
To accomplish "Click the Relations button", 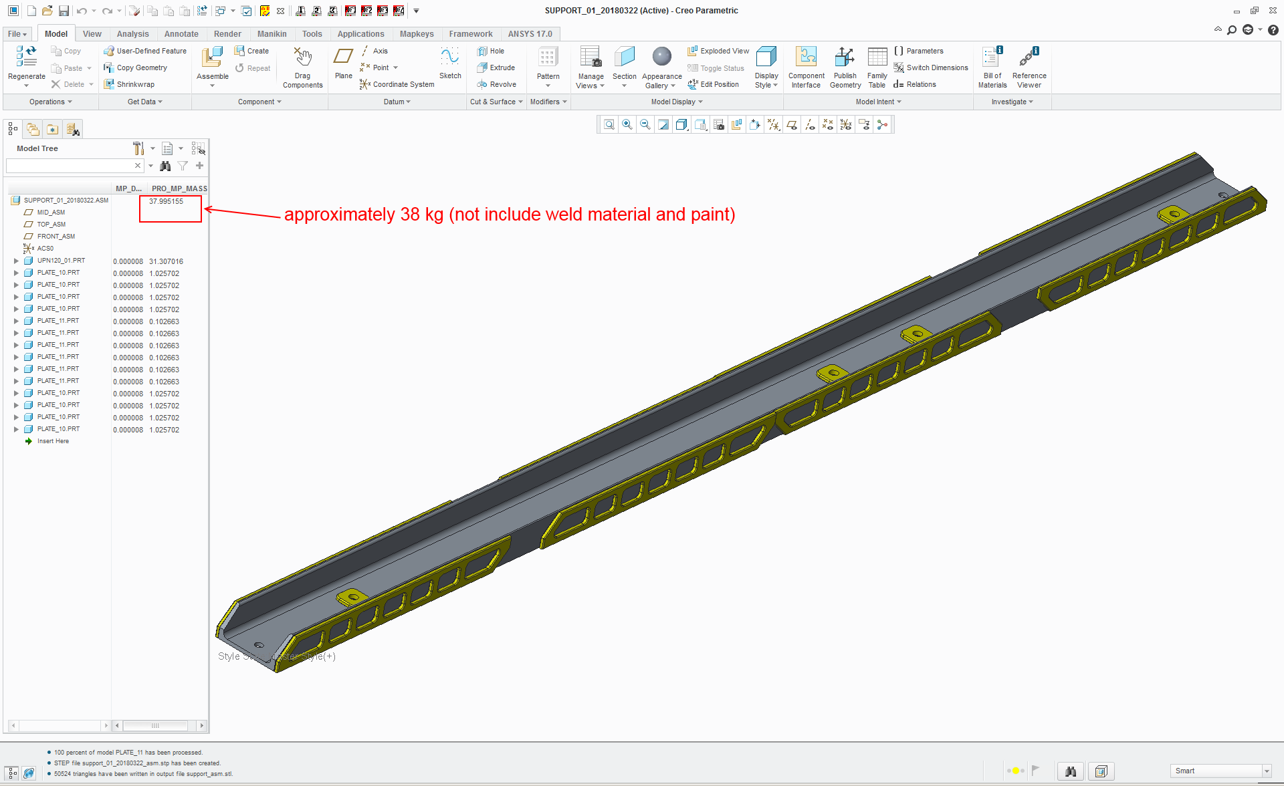I will [x=914, y=84].
